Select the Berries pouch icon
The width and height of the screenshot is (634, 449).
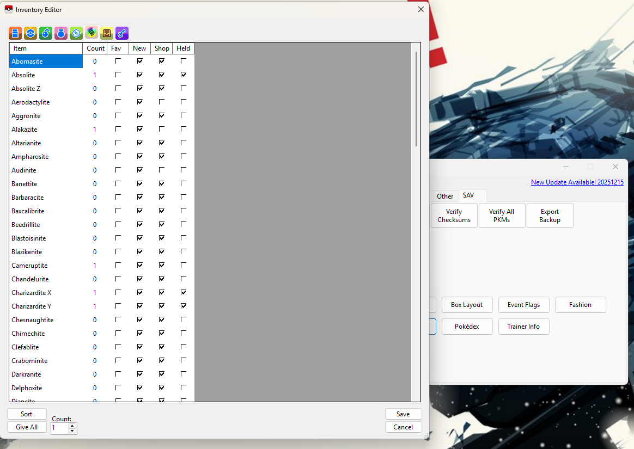click(x=46, y=33)
